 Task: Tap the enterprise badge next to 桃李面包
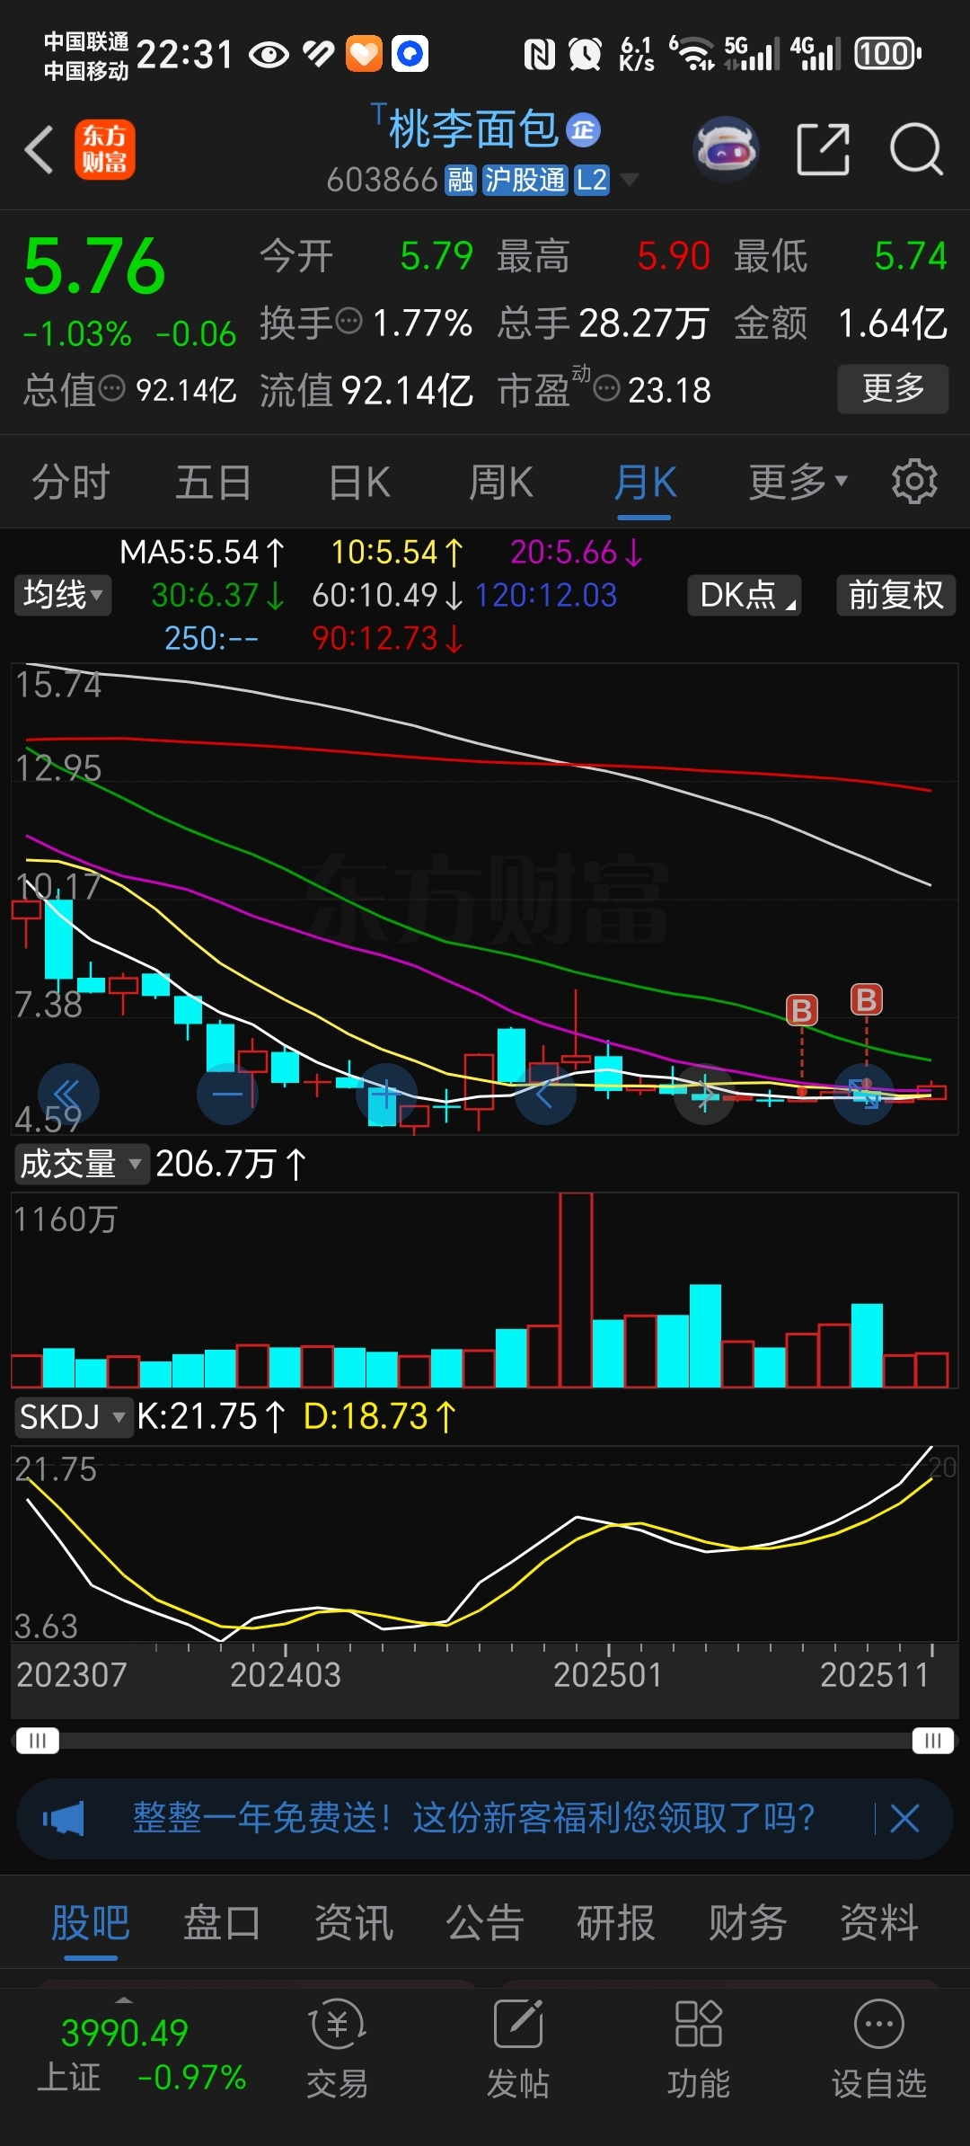pyautogui.click(x=584, y=130)
